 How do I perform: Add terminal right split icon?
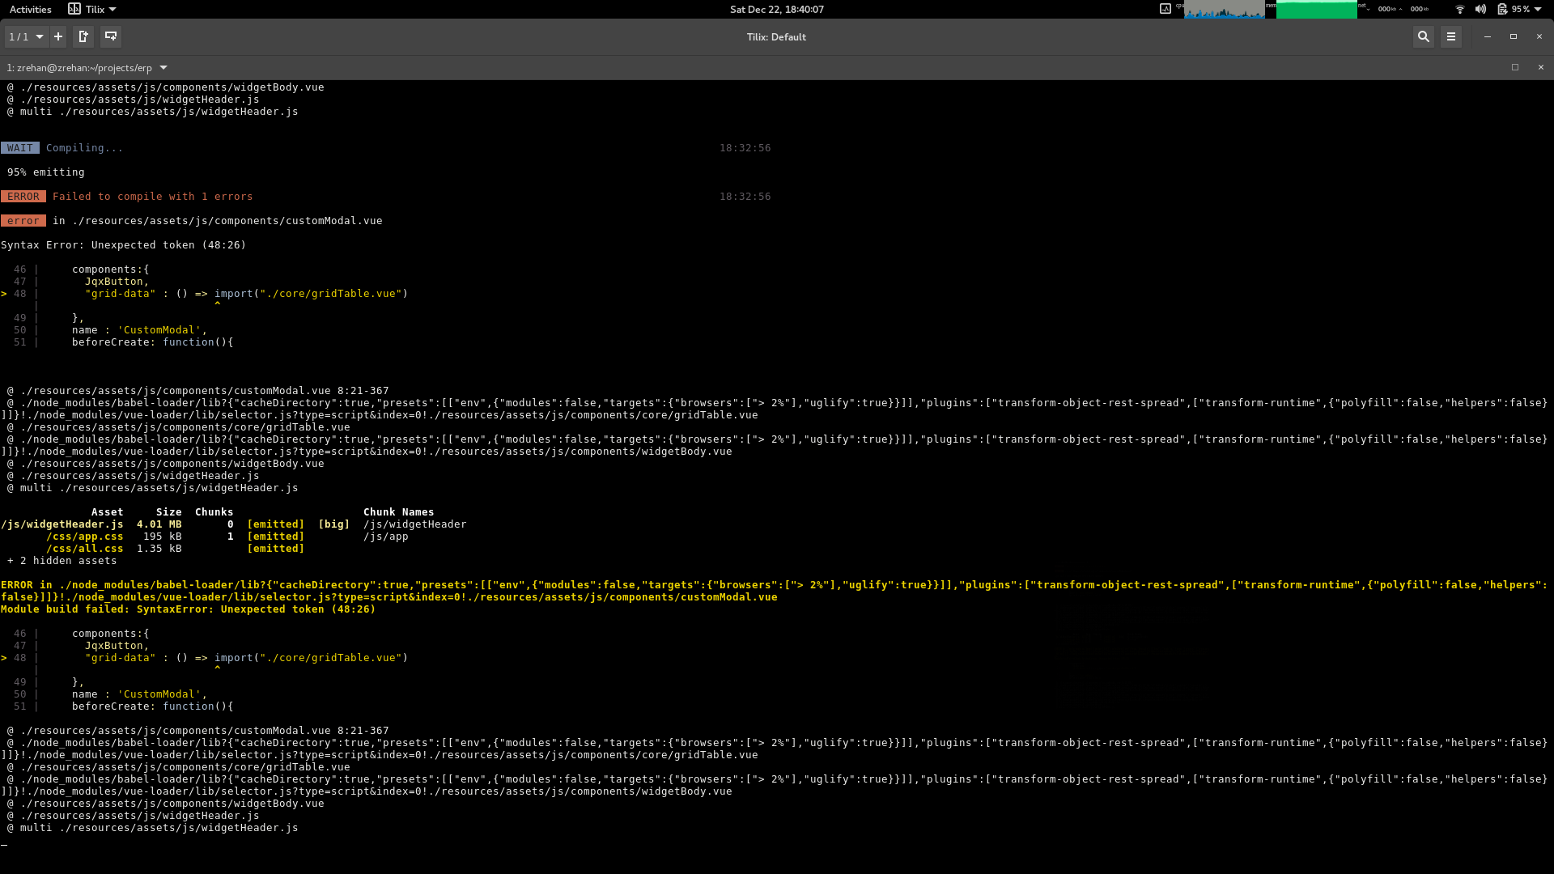(x=83, y=36)
